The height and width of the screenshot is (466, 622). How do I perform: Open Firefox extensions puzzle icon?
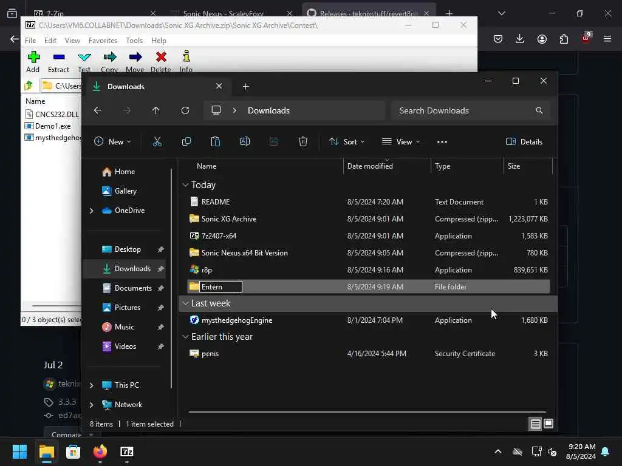click(x=564, y=39)
